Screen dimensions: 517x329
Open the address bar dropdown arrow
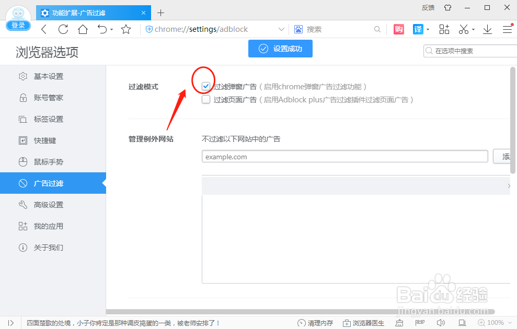click(x=281, y=29)
